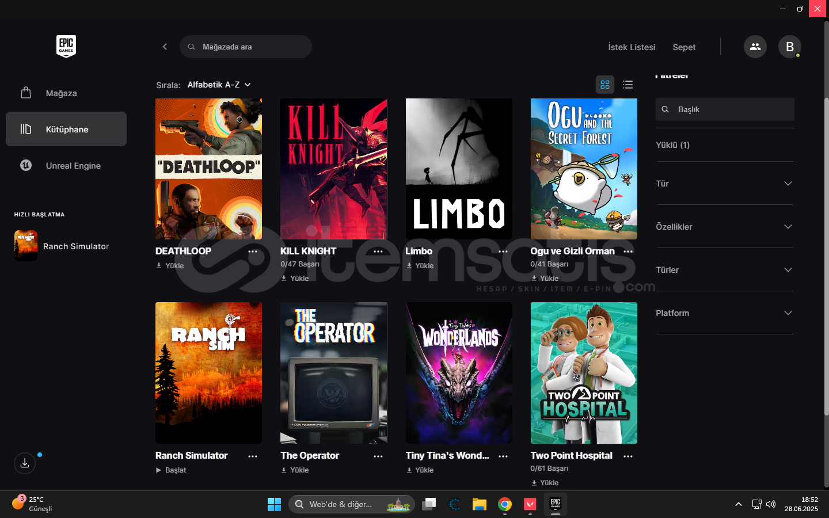Open İstek Listesi wishlist
The image size is (829, 518).
632,47
